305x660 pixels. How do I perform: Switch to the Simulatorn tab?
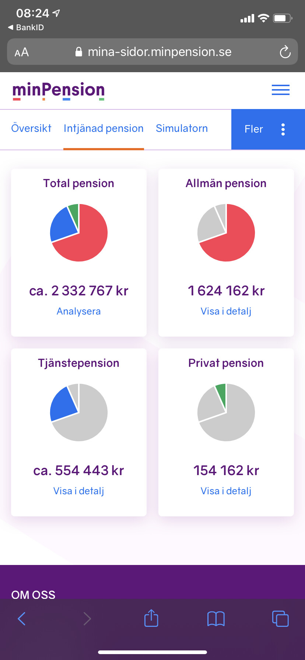182,129
